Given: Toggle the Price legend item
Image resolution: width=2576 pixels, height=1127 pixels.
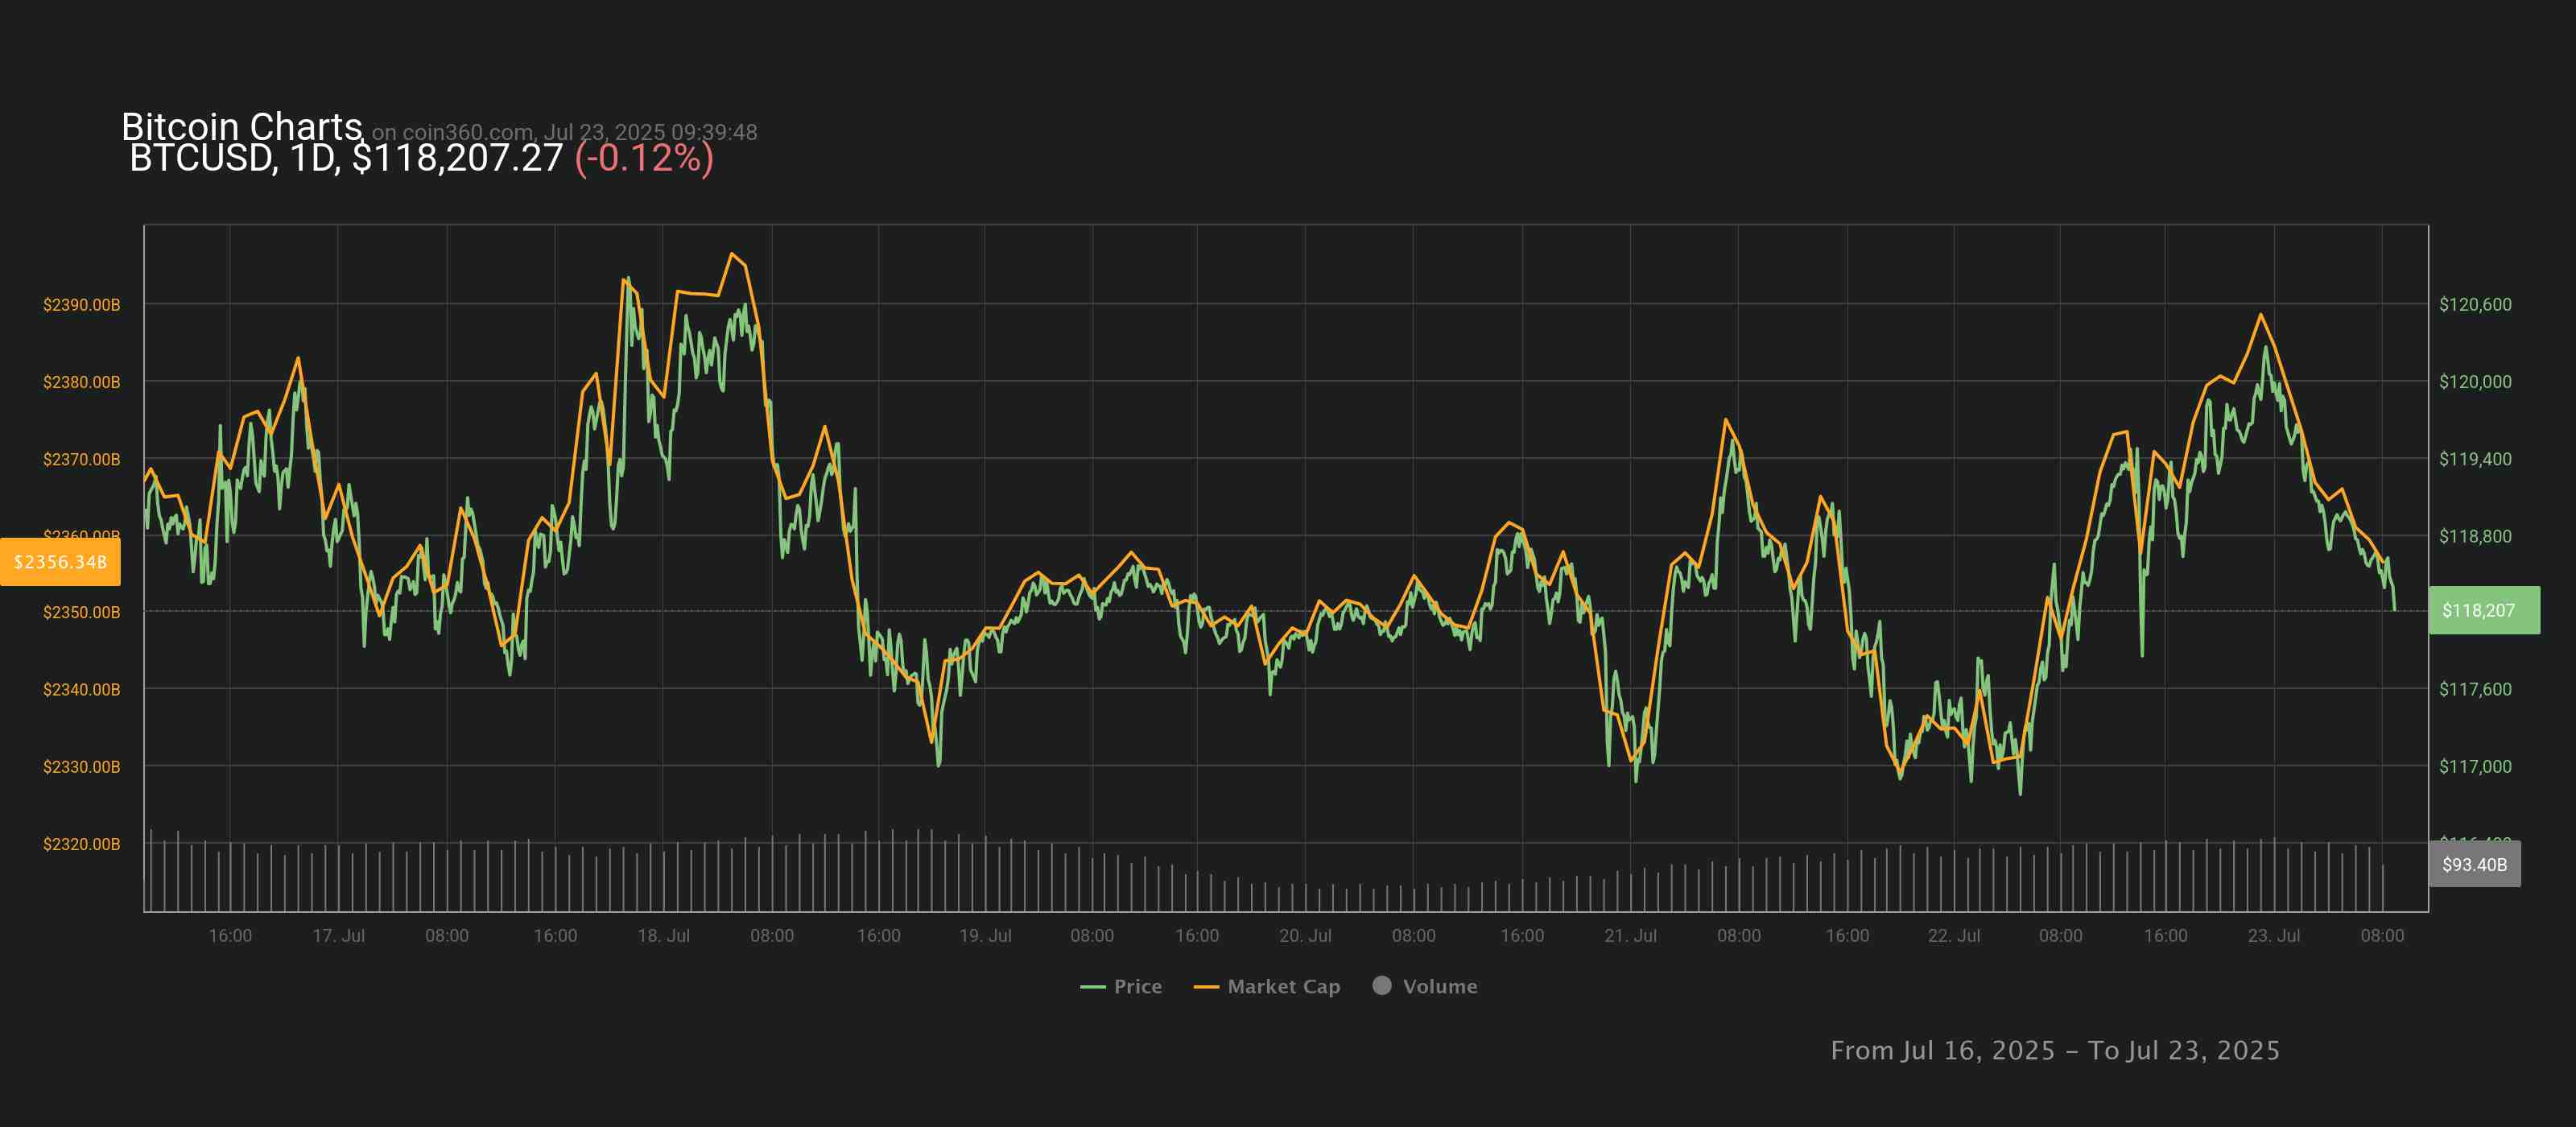Looking at the screenshot, I should (1121, 986).
